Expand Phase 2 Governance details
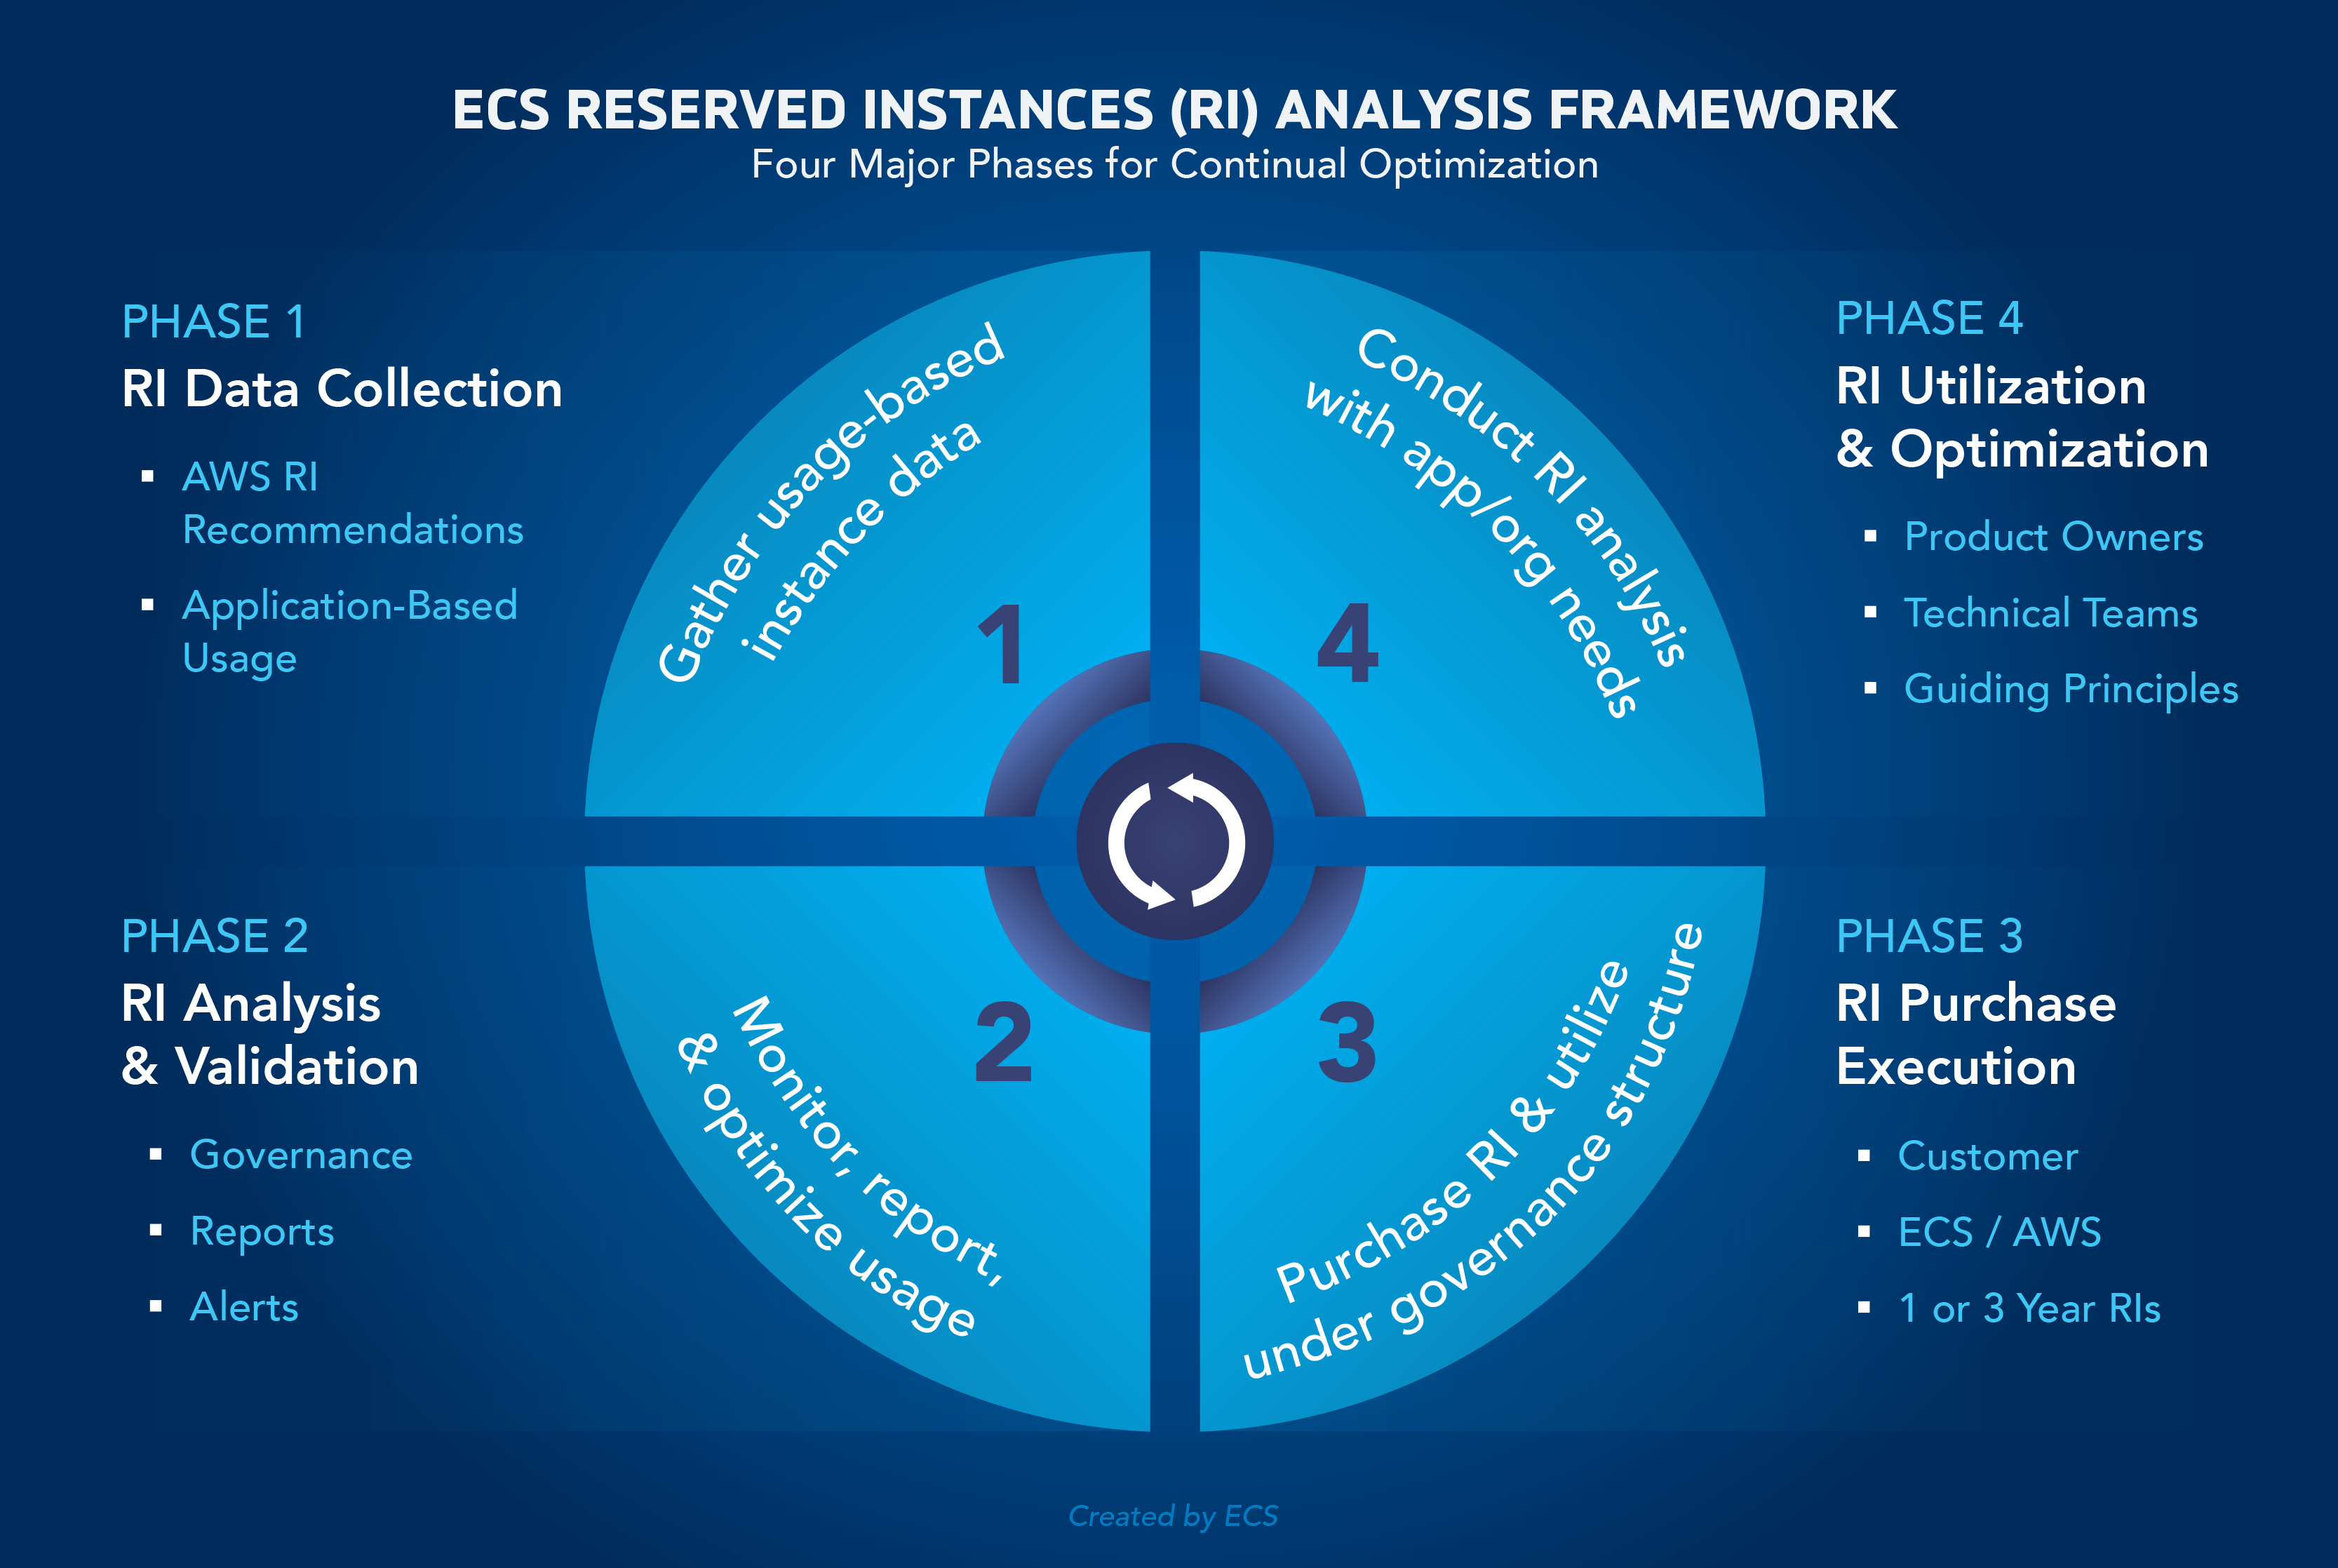2338x1568 pixels. [297, 1153]
